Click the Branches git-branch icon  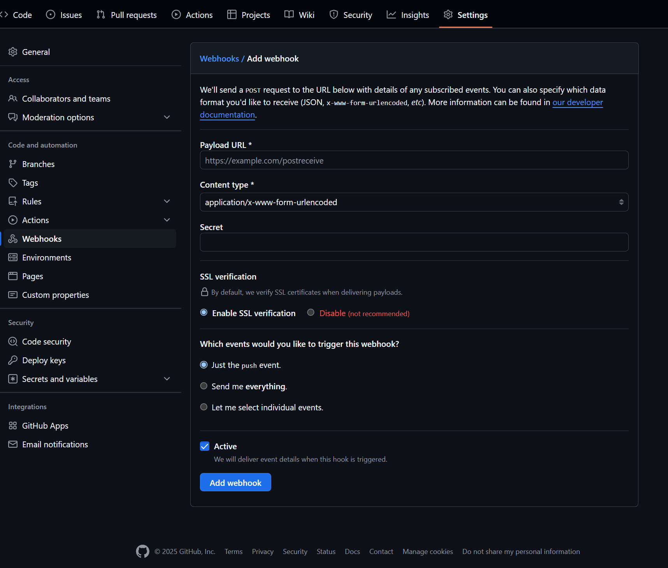coord(13,164)
